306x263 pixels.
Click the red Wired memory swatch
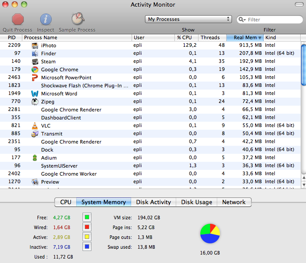click(87, 227)
